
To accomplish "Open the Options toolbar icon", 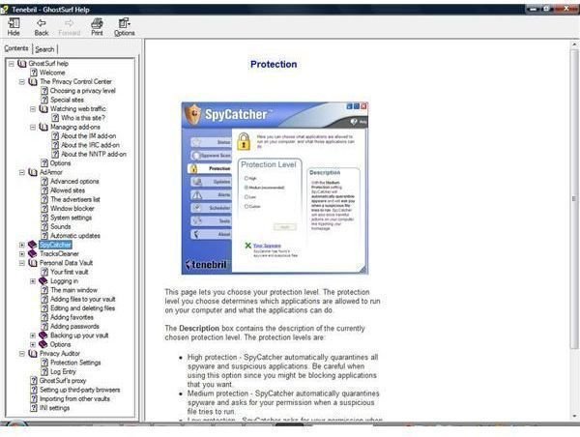I will 125,27.
